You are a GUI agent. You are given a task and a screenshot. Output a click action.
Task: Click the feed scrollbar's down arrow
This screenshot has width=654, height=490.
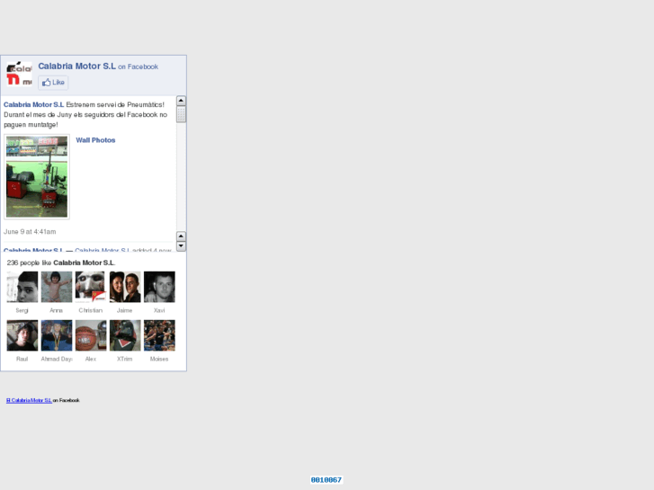pos(181,246)
